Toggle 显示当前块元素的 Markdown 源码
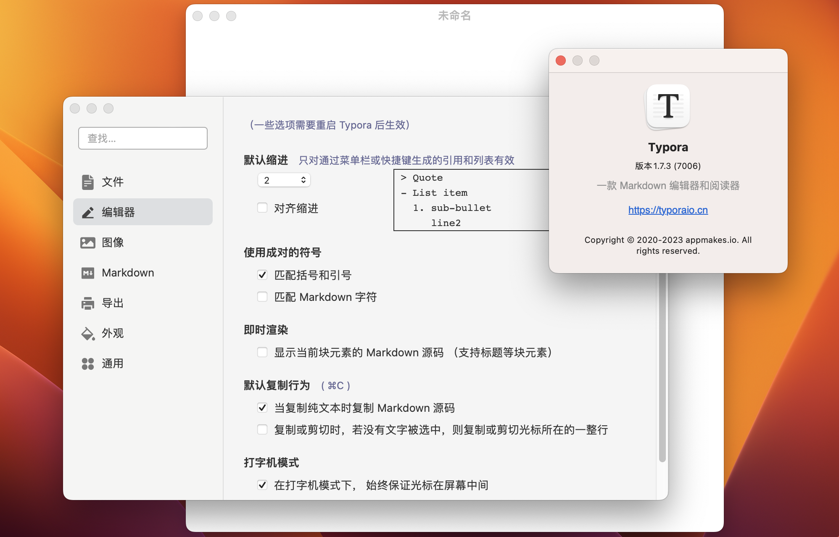Image resolution: width=839 pixels, height=537 pixels. (x=262, y=352)
